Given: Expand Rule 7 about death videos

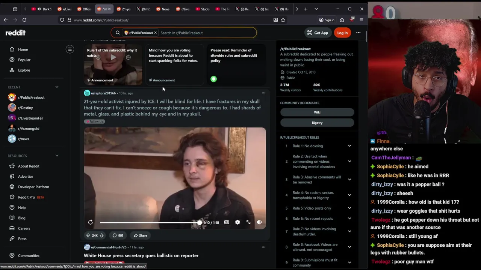Looking at the screenshot, I should (x=317, y=232).
